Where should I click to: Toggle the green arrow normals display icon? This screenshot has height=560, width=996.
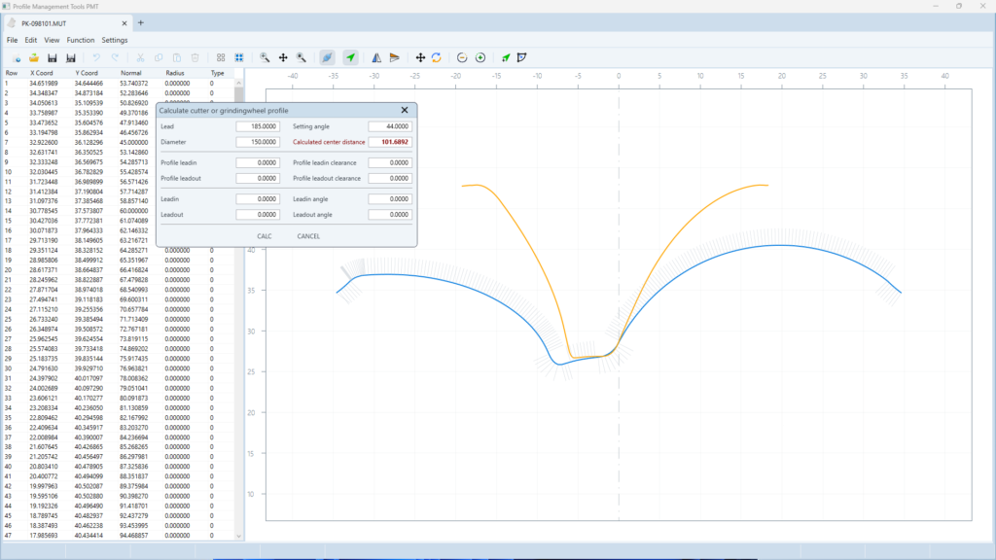[350, 57]
